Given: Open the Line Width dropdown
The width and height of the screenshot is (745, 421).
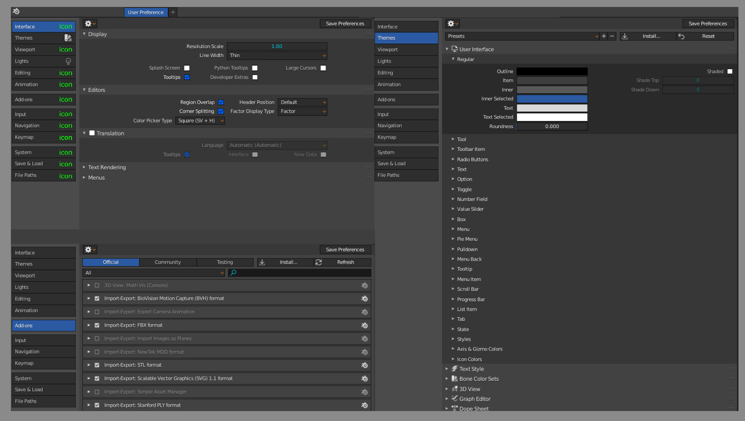Looking at the screenshot, I should (277, 56).
